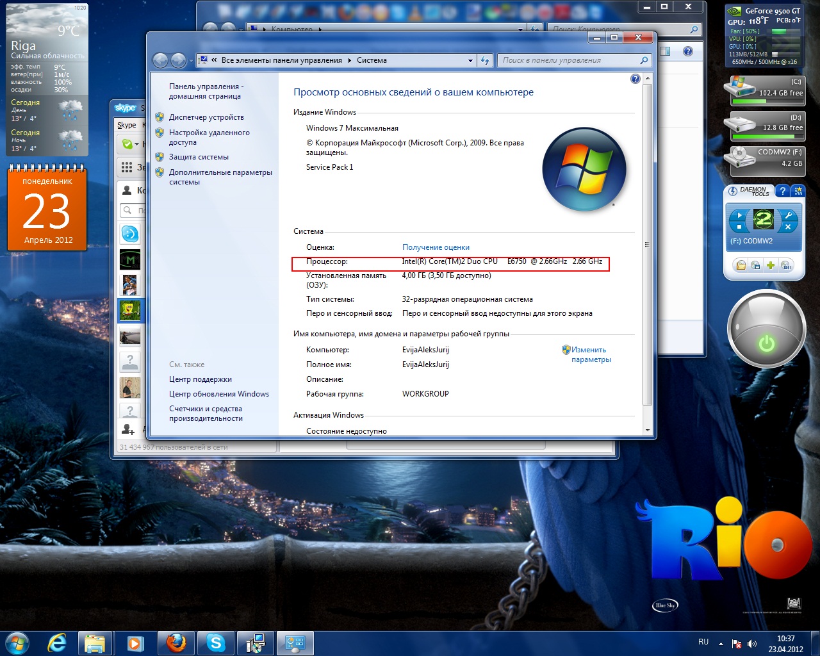Click Control Panel search field
Screen dimensions: 820x656
click(x=575, y=60)
